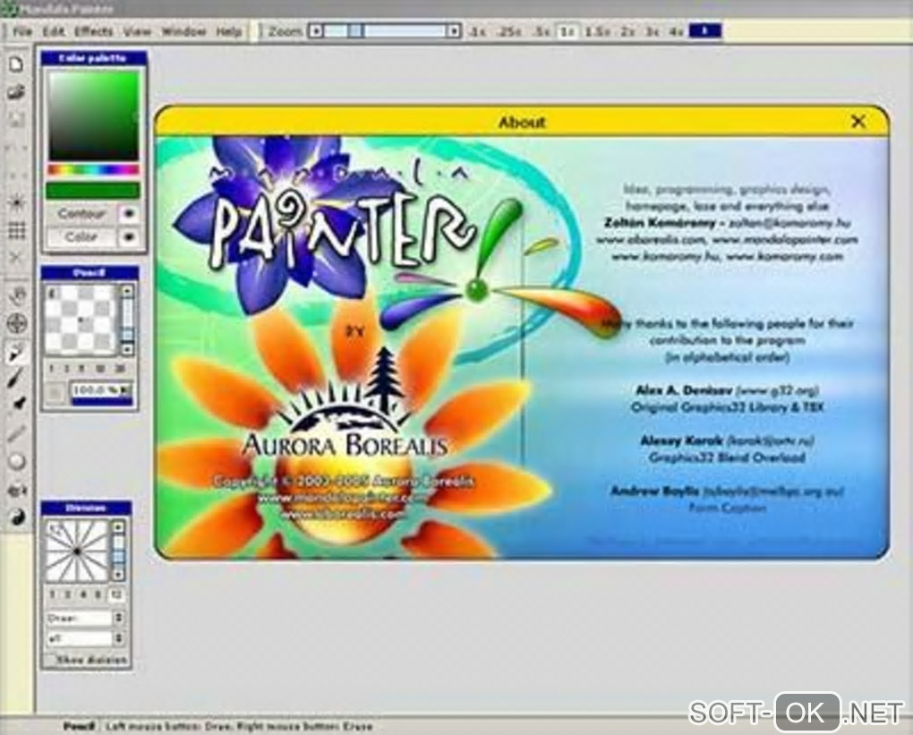The image size is (913, 735).
Task: Set zoom to 2x
Action: coord(627,31)
